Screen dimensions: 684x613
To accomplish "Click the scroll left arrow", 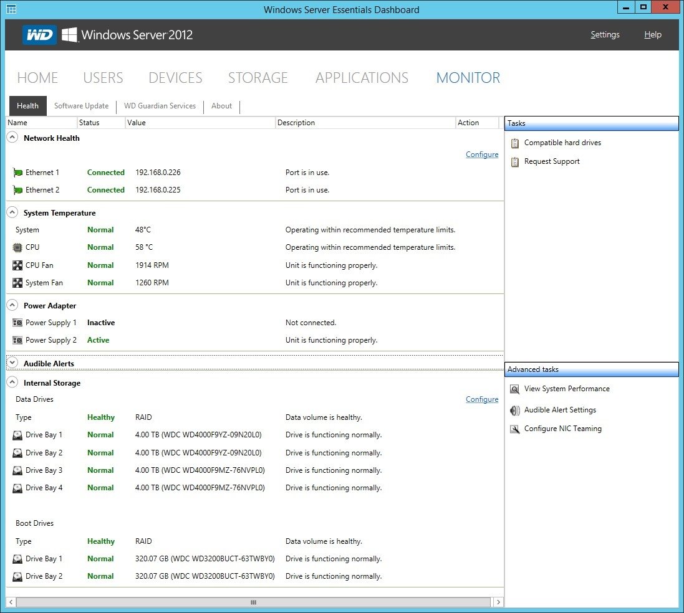I will click(x=11, y=602).
